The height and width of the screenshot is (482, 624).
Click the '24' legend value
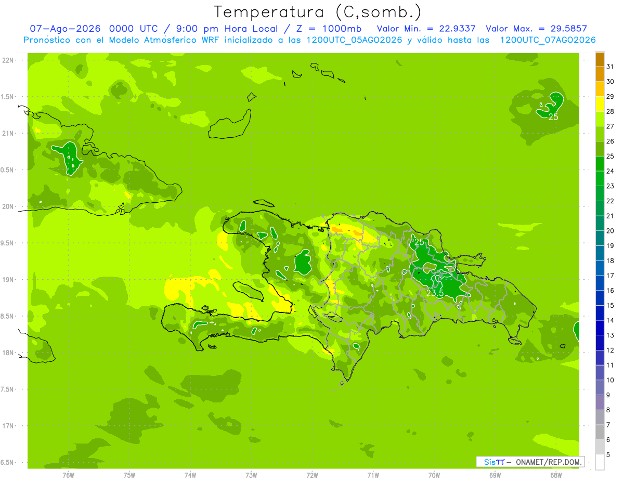coord(610,171)
